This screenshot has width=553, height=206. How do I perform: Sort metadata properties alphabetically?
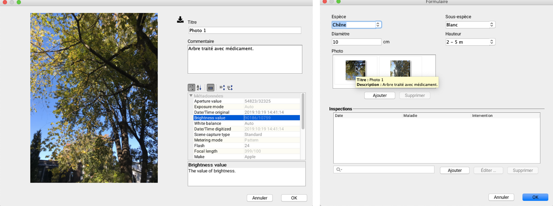click(199, 88)
